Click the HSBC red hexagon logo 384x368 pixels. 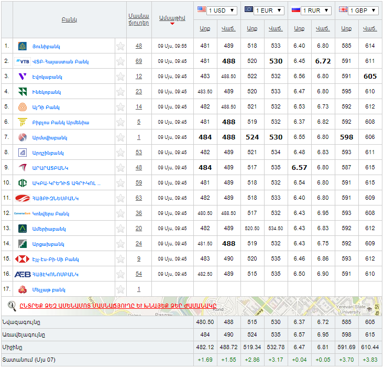(23, 259)
